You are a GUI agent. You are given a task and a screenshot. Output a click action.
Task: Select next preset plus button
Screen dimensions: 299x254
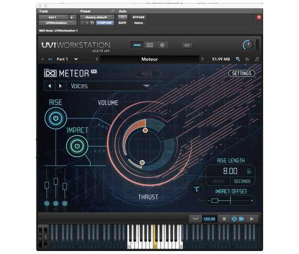(x=87, y=23)
